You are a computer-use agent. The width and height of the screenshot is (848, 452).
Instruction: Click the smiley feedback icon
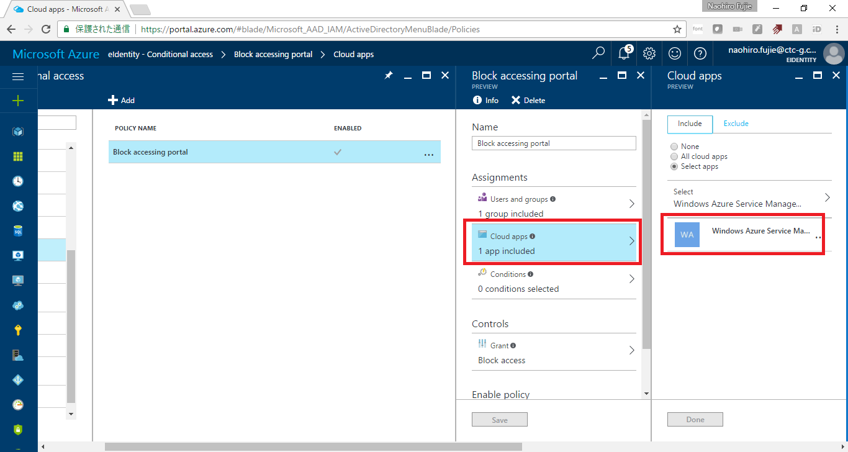675,53
